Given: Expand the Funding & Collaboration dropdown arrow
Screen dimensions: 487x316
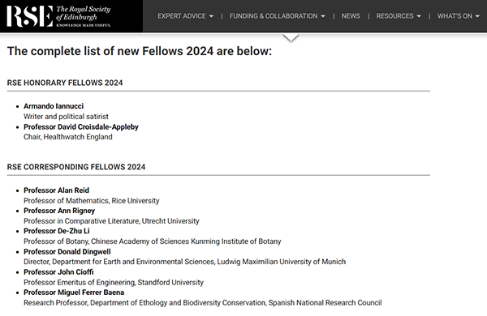Looking at the screenshot, I should pos(323,16).
